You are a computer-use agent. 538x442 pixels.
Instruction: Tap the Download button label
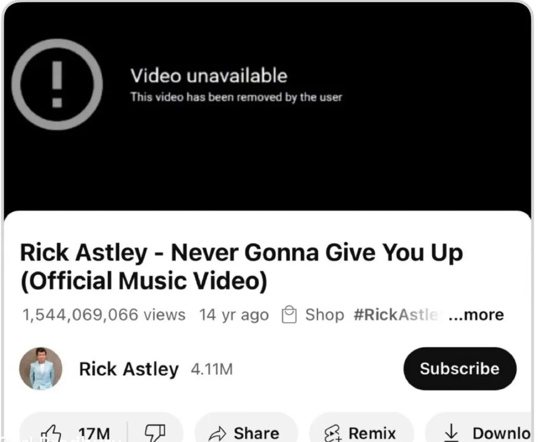point(501,433)
